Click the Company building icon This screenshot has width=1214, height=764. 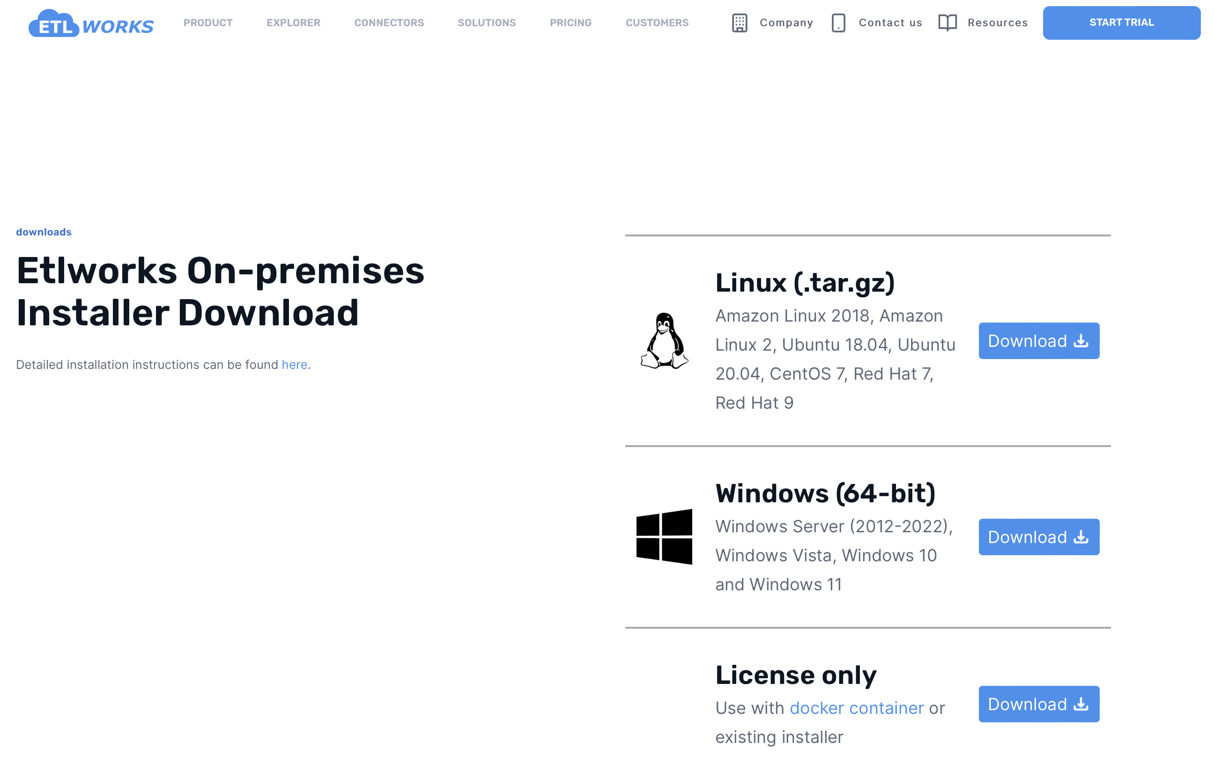tap(739, 22)
